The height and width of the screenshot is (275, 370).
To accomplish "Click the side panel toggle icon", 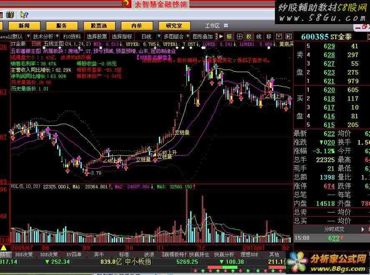I will click(289, 37).
